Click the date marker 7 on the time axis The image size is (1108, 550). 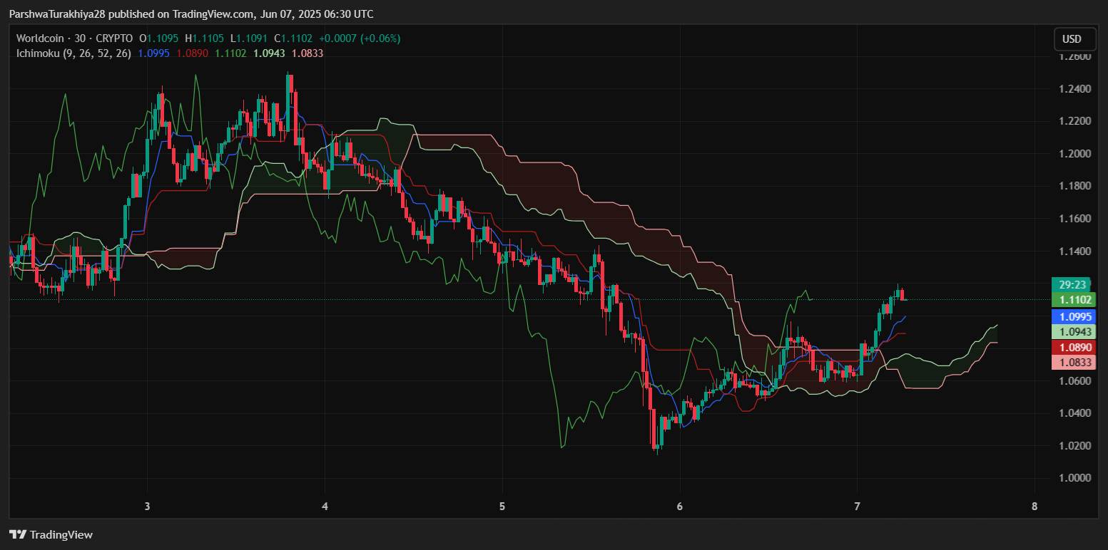click(x=857, y=507)
